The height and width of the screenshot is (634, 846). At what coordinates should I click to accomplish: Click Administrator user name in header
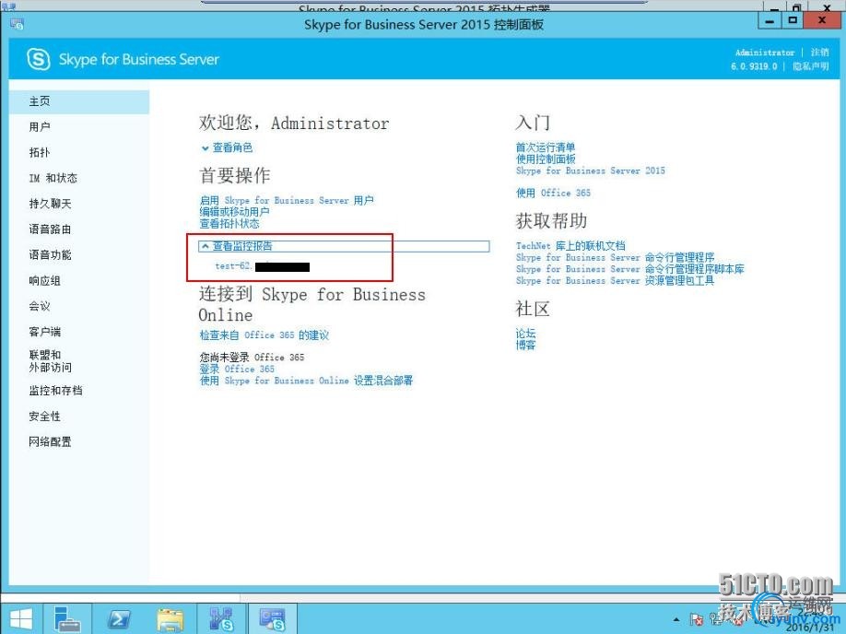point(765,53)
